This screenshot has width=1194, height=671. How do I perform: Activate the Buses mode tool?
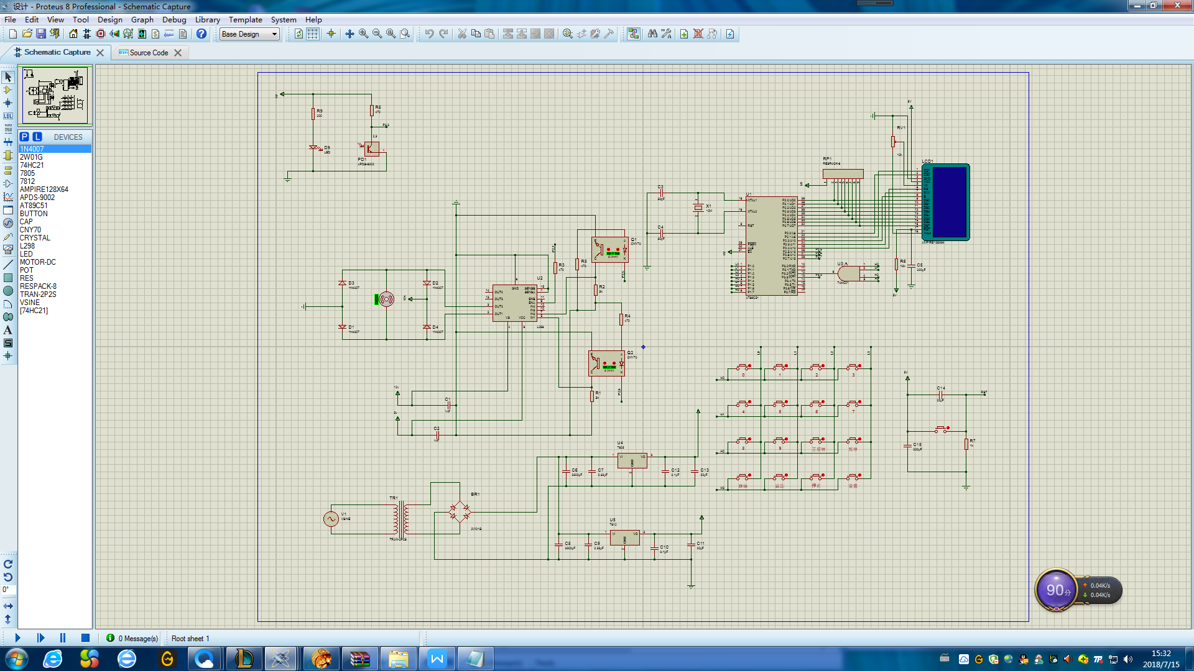8,142
